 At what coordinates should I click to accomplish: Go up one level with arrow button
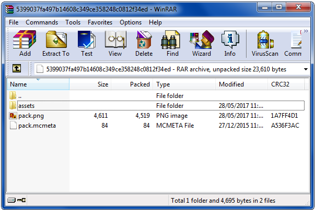(x=17, y=69)
